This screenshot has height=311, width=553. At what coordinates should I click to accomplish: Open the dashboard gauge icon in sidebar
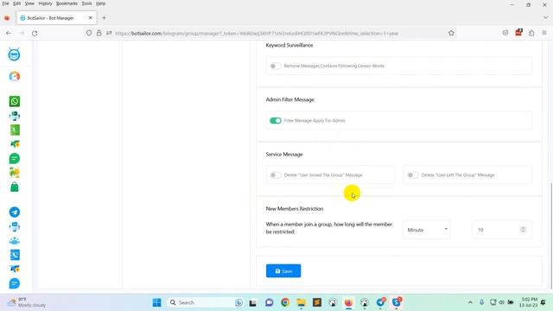pos(15,76)
